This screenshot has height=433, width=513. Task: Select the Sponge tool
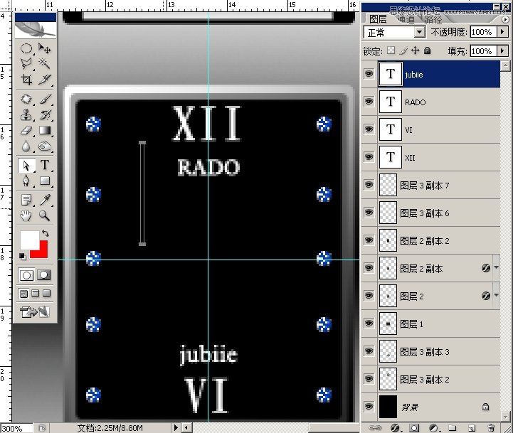[45, 146]
